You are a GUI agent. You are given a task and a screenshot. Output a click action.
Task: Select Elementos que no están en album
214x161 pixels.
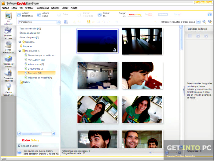coord(42,55)
